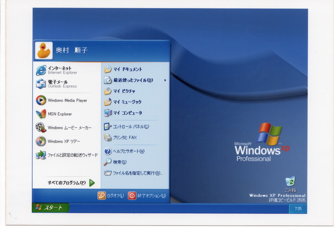Viewport: 334px width, 227px height.
Task: Select the ごみ箱 recycle bin desktop icon
Action: point(290,181)
